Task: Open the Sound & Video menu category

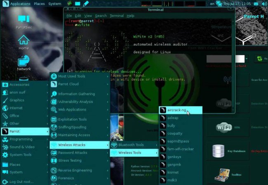Action: tap(25, 147)
